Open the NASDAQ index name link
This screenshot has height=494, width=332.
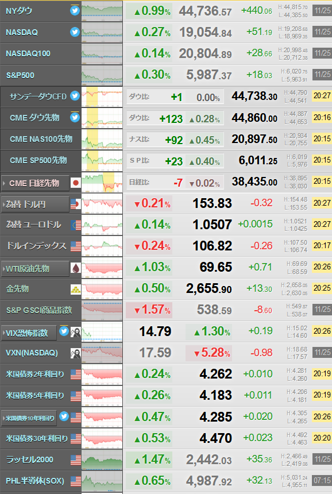[22, 32]
